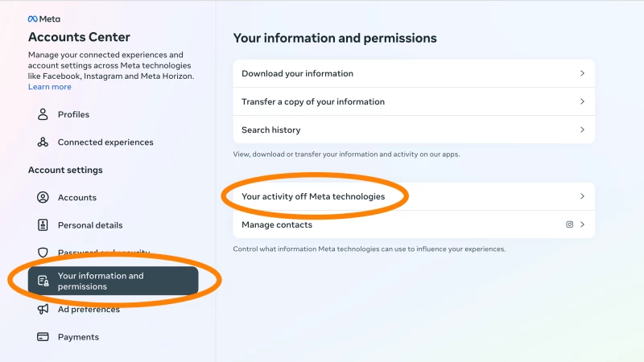Click the Personal details card icon
Screen dimensions: 644x362
[43, 225]
